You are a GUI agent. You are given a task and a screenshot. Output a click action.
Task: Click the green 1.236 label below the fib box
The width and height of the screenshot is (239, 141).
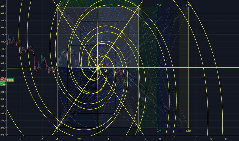coord(158,131)
